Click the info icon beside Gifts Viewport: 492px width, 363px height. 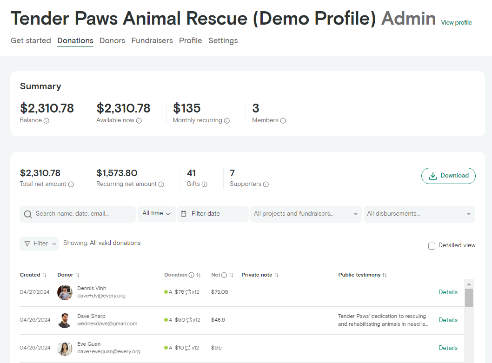[205, 184]
